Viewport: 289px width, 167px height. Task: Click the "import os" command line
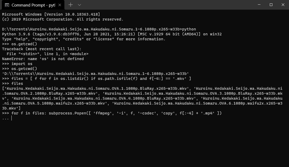(x=22, y=64)
